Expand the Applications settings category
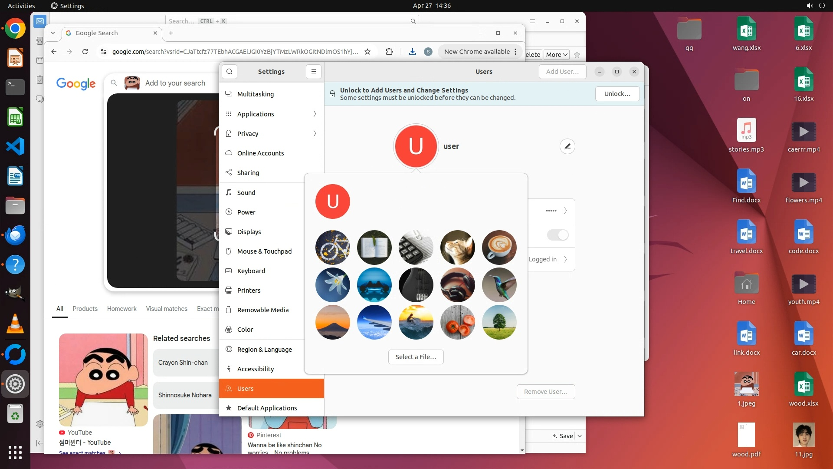 (x=272, y=114)
